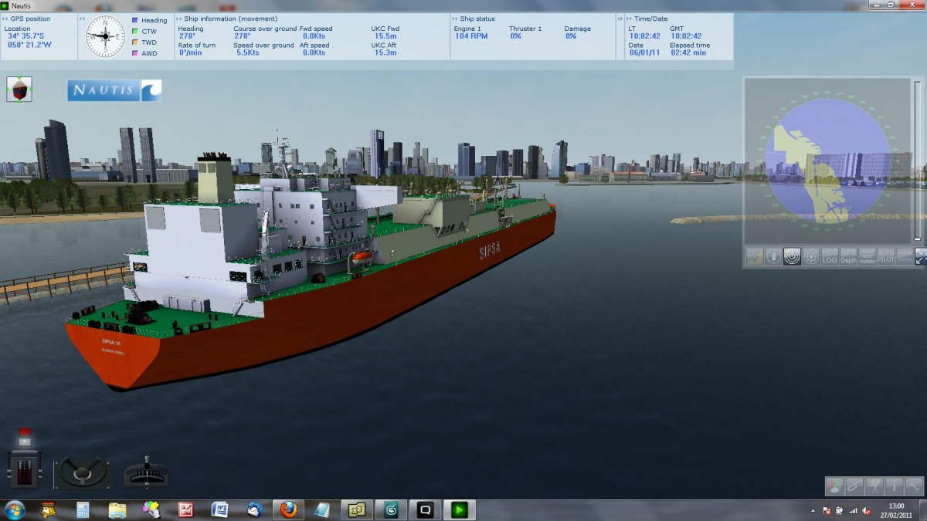927x521 pixels.
Task: Launch Microsoft Word from the taskbar
Action: point(219,510)
